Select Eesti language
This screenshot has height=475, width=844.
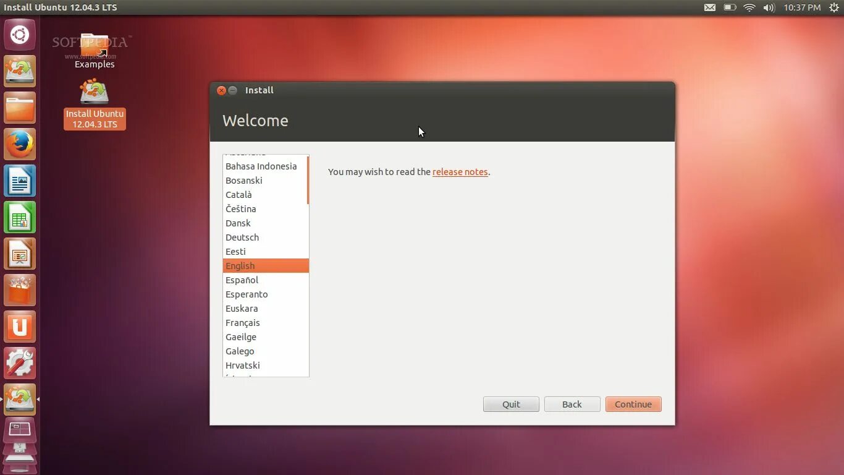pyautogui.click(x=265, y=252)
